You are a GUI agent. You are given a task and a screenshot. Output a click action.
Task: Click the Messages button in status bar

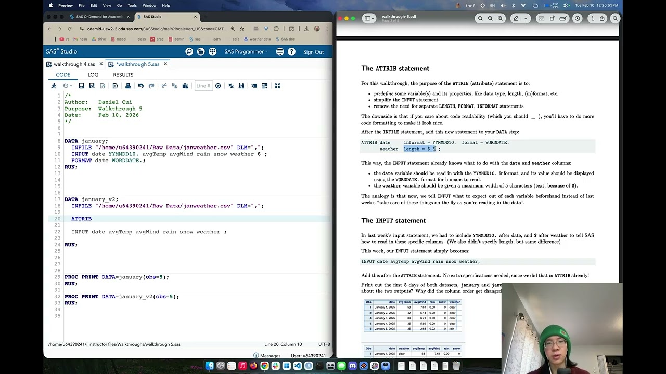pyautogui.click(x=267, y=356)
